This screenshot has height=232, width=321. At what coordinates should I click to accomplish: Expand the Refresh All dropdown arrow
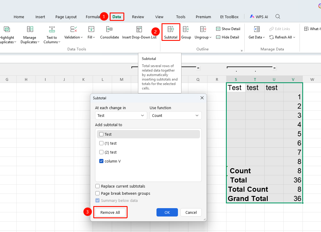click(x=294, y=37)
